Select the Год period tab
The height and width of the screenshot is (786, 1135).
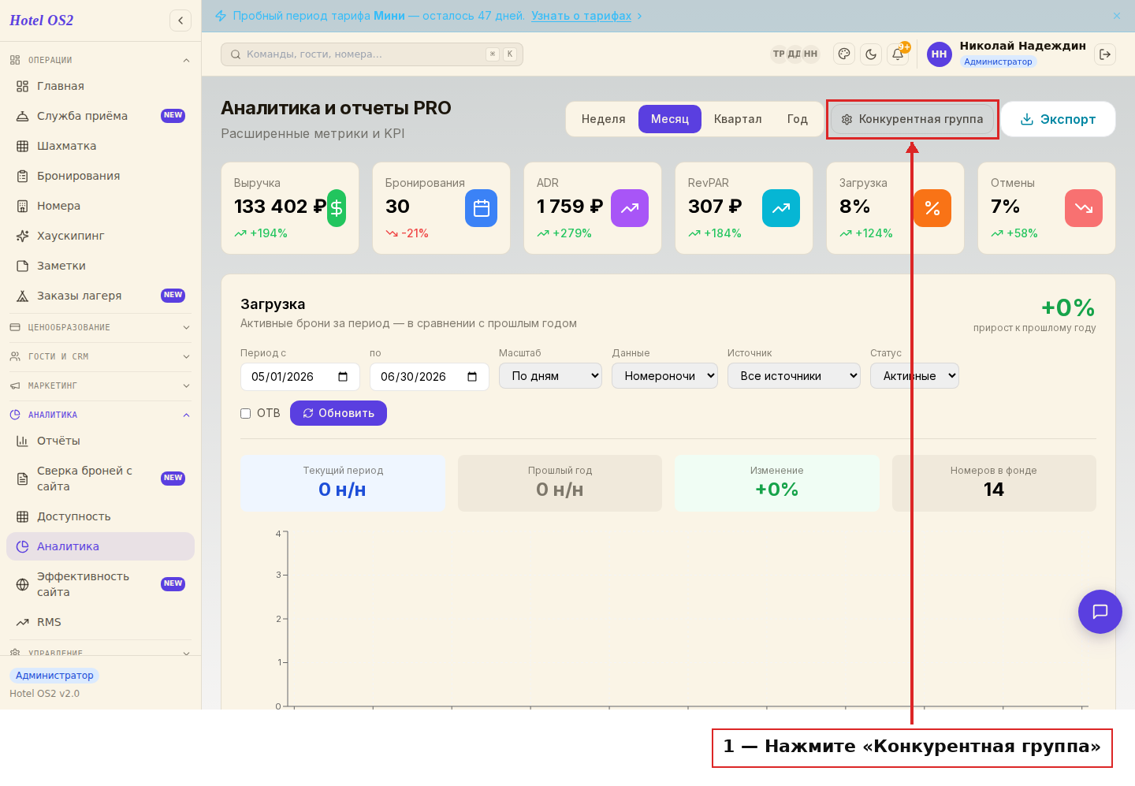click(x=797, y=119)
